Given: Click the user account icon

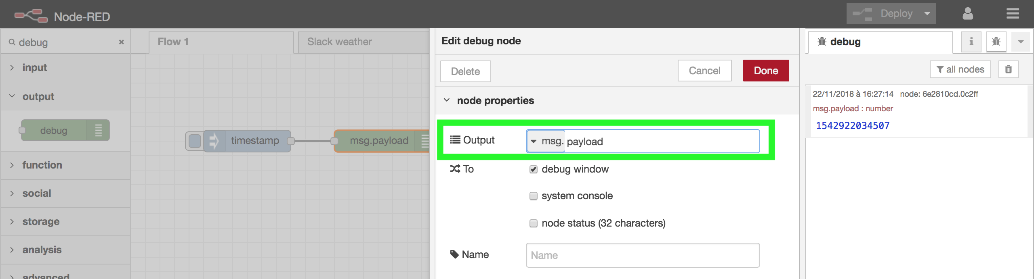Looking at the screenshot, I should click(967, 14).
